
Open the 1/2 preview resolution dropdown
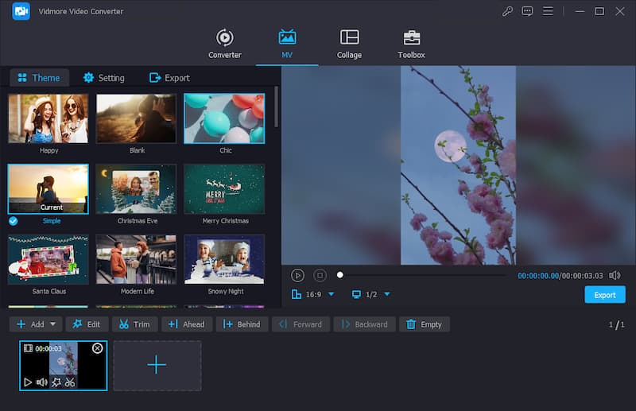point(387,294)
